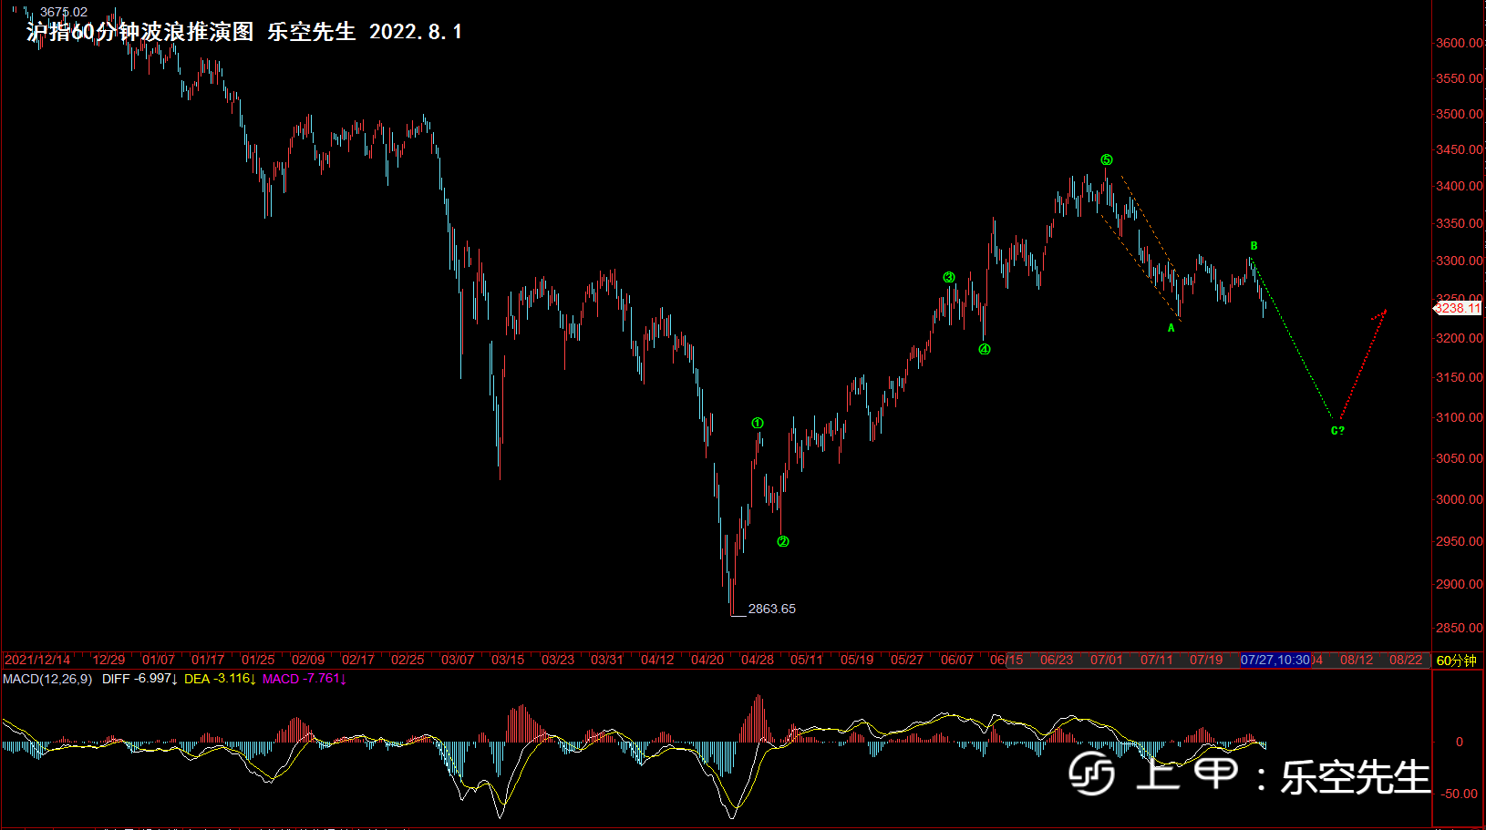Click the 03/31 date label

pyautogui.click(x=607, y=660)
